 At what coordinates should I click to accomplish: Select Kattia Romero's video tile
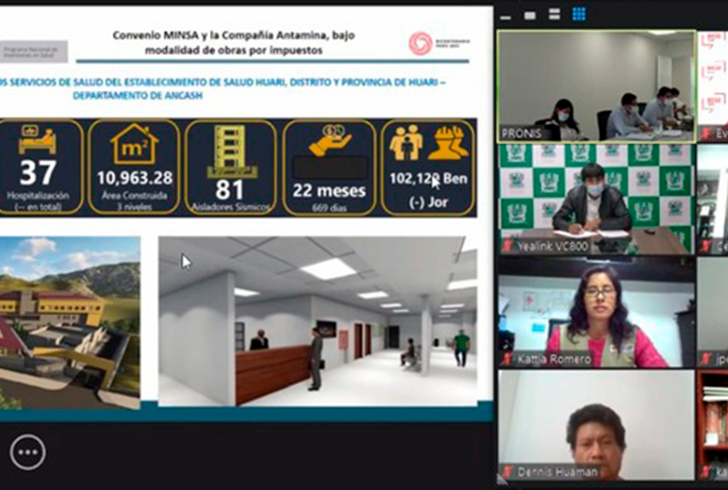click(x=596, y=312)
